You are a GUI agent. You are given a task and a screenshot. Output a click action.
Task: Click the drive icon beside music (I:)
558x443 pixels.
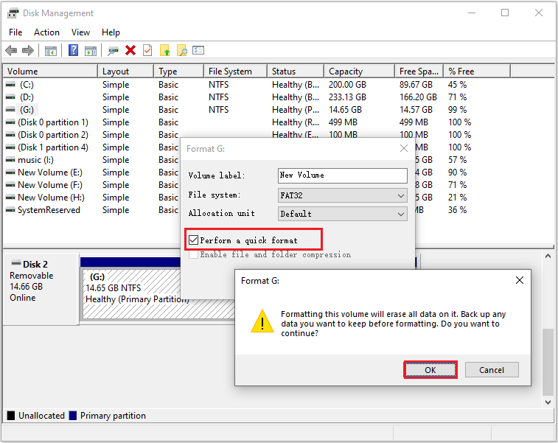(x=10, y=160)
